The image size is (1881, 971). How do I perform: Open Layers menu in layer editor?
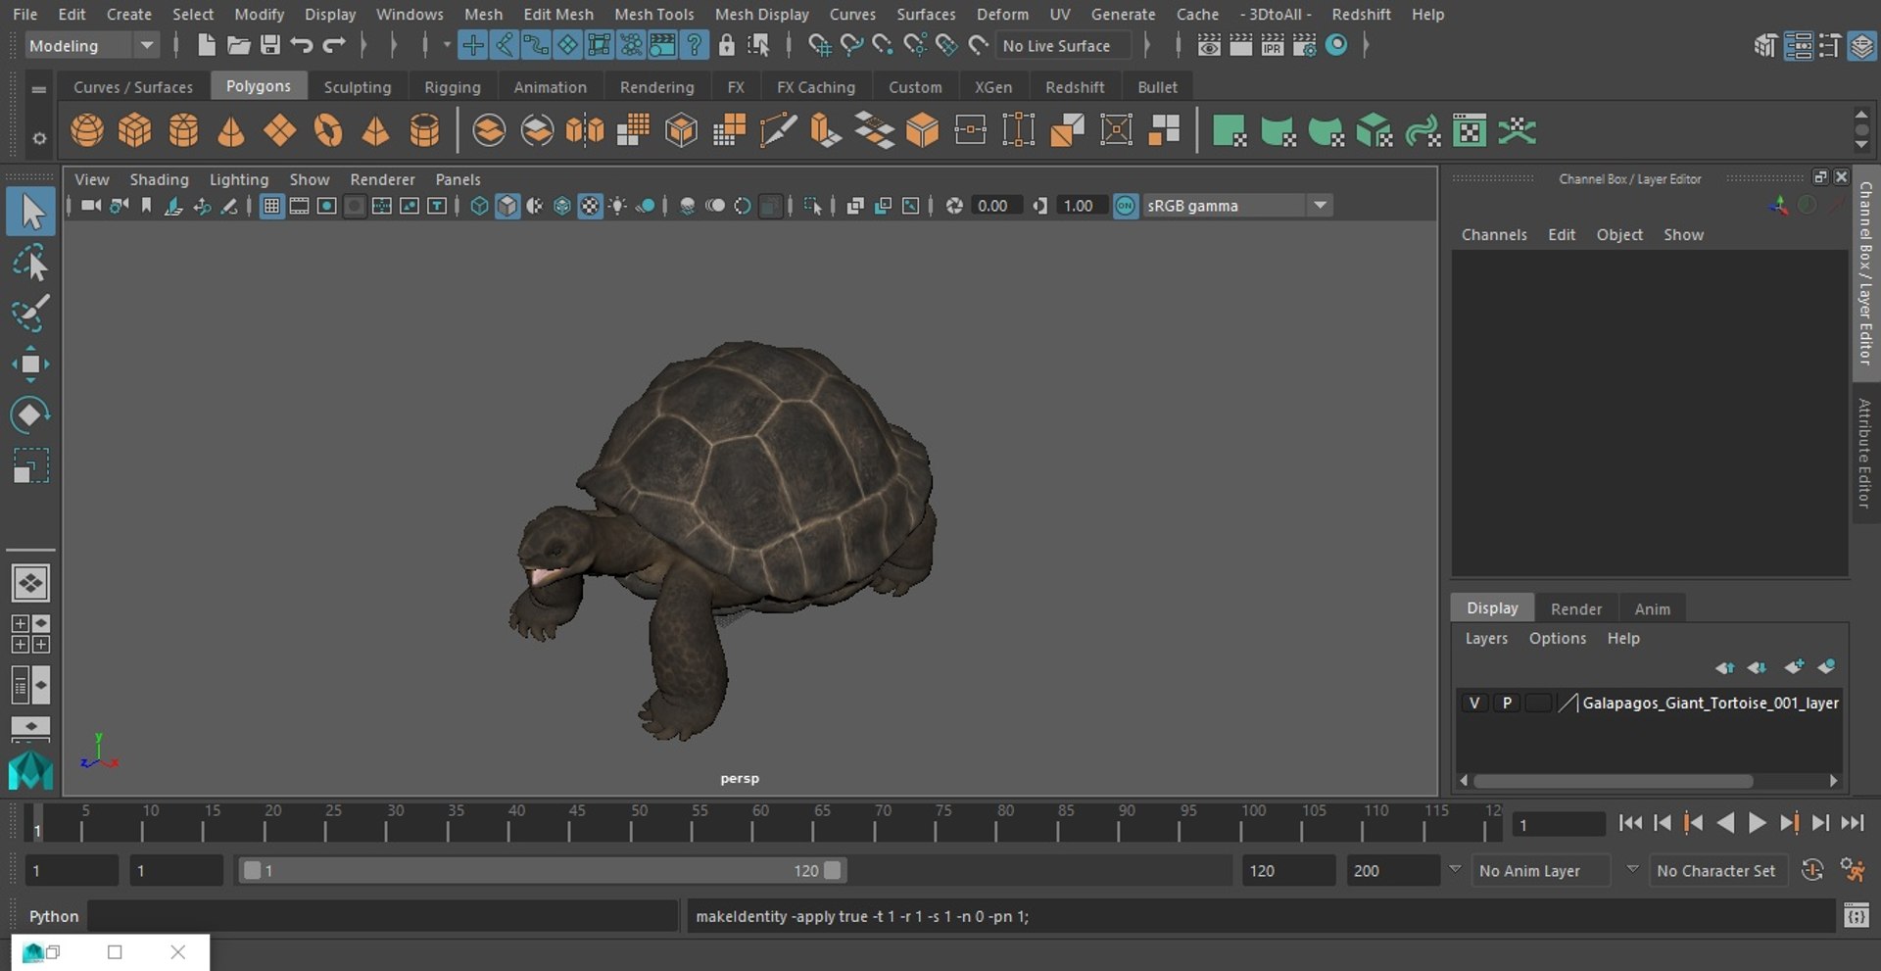tap(1486, 638)
